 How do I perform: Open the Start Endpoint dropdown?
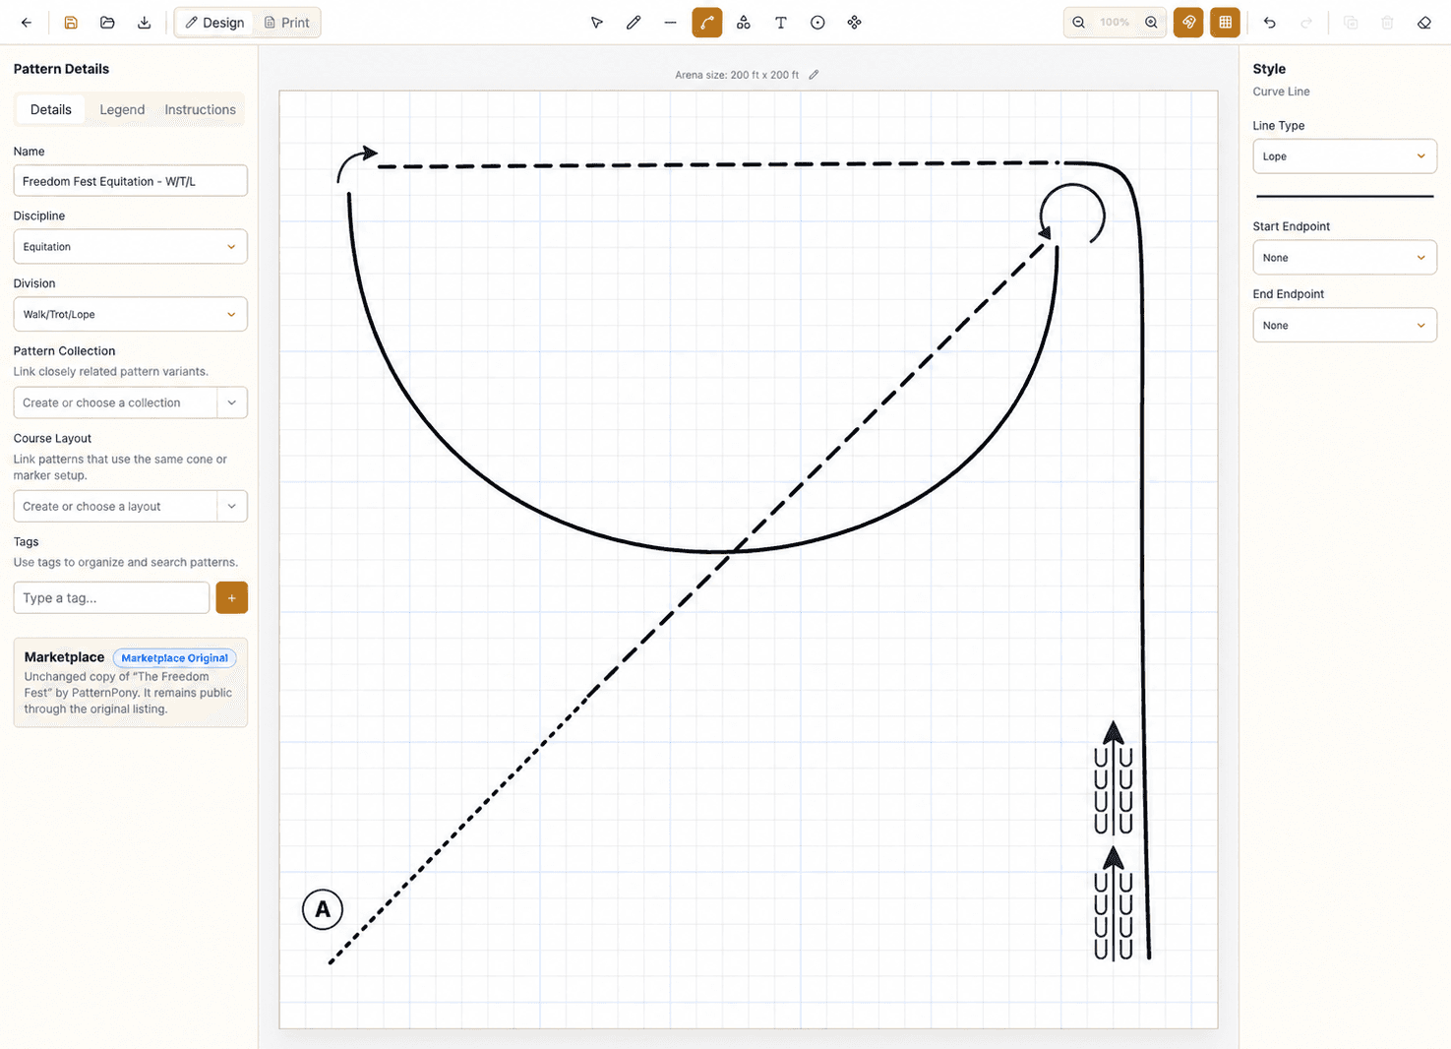[1345, 258]
